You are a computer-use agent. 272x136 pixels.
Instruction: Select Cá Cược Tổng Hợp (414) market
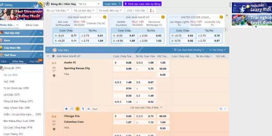[x=18, y=128]
